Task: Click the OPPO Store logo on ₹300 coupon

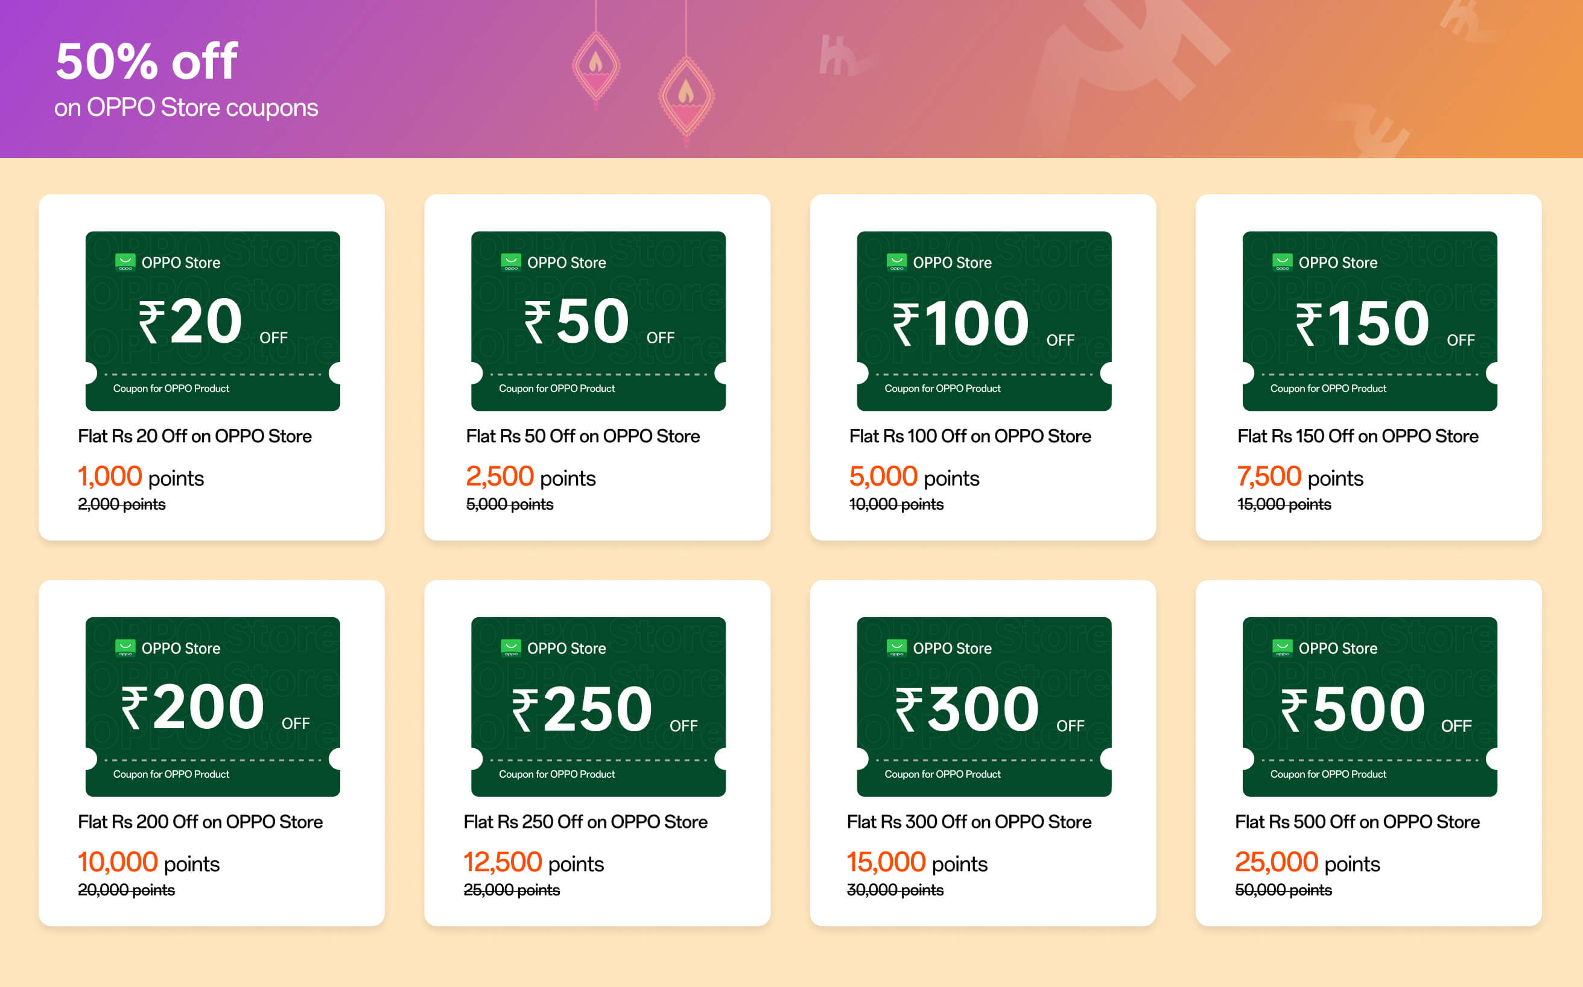Action: tap(897, 647)
